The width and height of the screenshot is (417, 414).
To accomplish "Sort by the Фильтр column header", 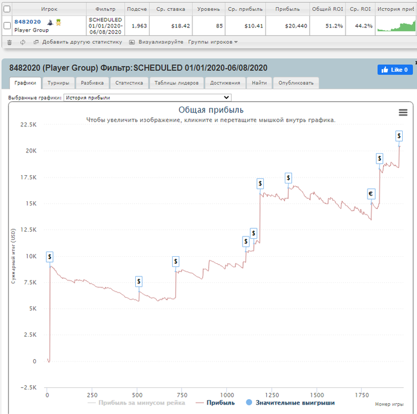I will [x=105, y=9].
